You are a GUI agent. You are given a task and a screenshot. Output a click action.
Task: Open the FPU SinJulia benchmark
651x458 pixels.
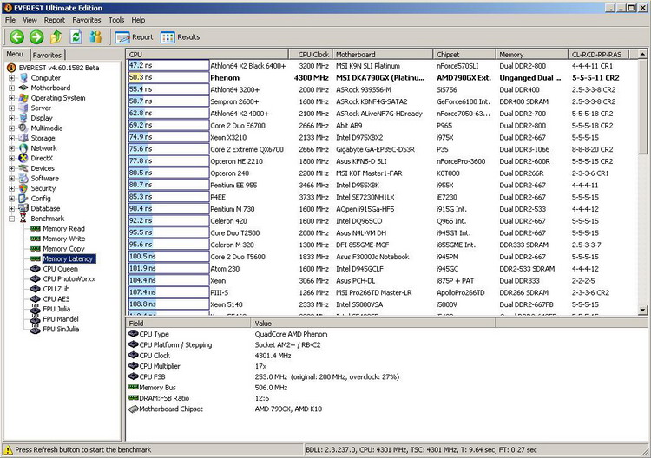coord(61,329)
